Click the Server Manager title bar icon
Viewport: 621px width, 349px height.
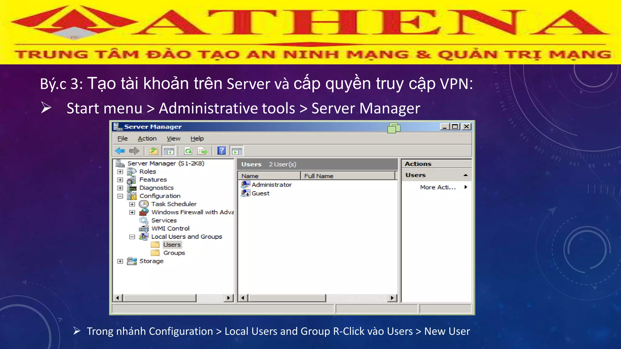[x=118, y=127]
